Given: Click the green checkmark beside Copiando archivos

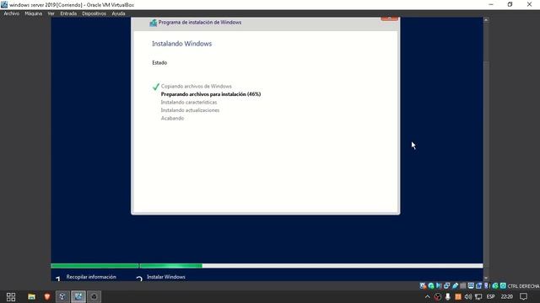Looking at the screenshot, I should pos(155,87).
